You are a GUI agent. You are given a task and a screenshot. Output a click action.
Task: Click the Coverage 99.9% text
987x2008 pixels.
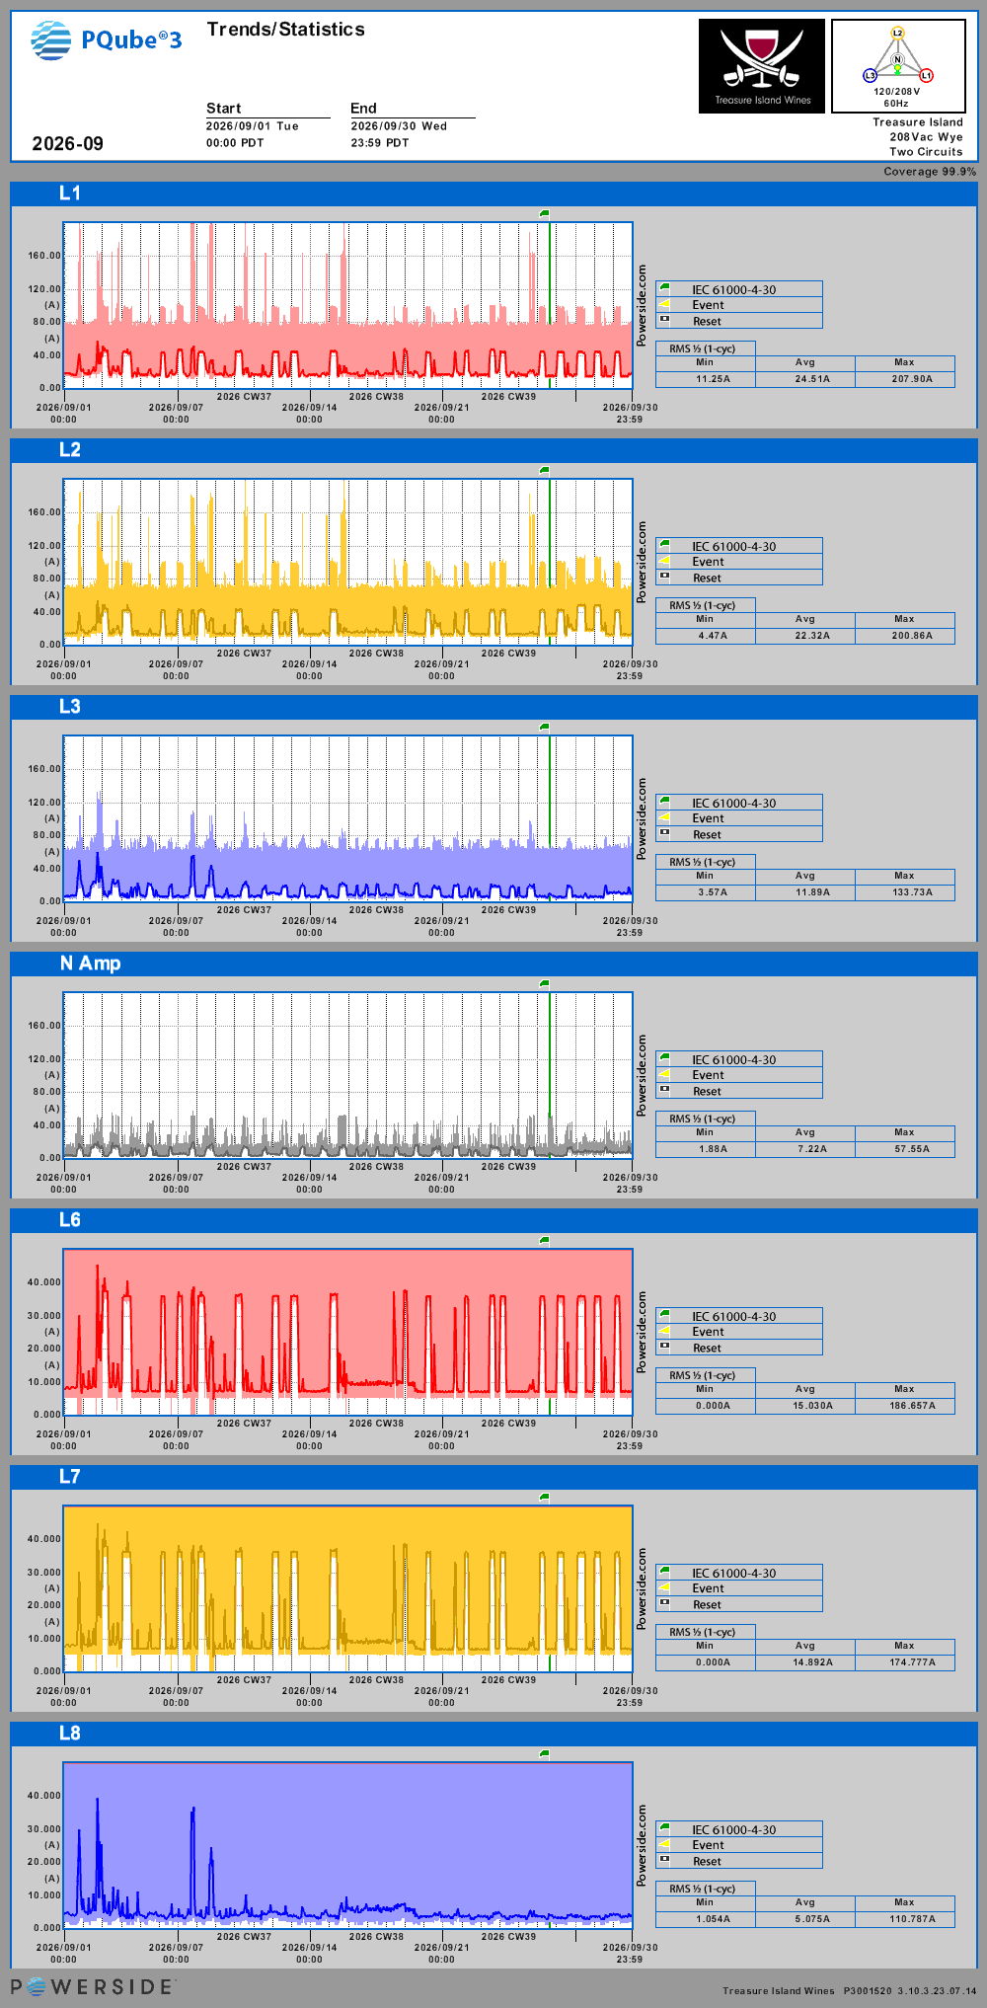[930, 172]
